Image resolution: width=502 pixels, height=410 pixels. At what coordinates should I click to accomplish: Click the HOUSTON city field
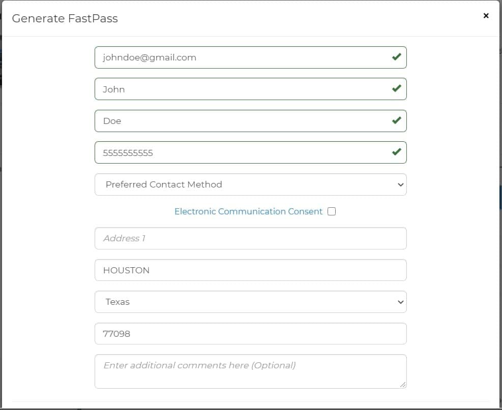tap(250, 270)
